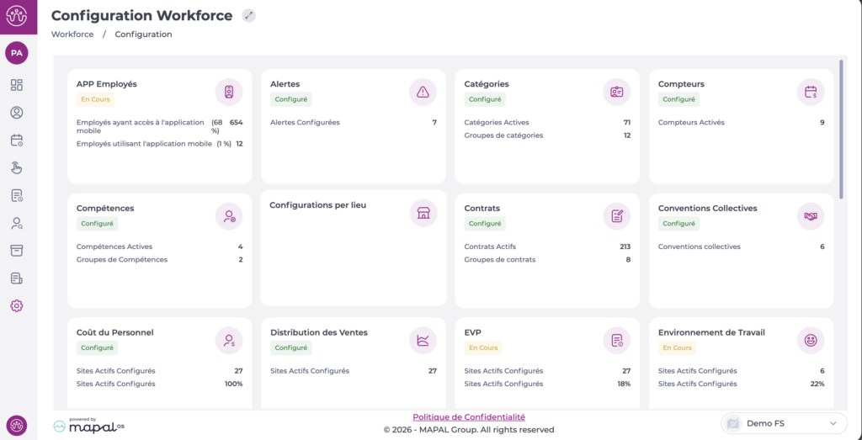Click the Environnement de Travail smiley icon
This screenshot has width=862, height=440.
click(x=811, y=341)
